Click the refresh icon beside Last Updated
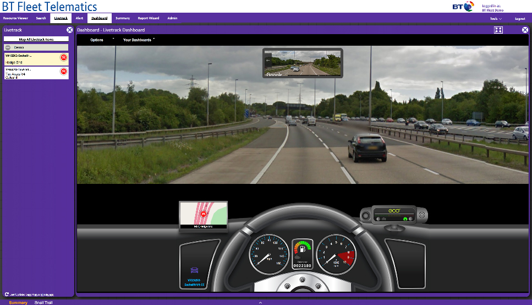Image resolution: width=532 pixels, height=305 pixels. 7,294
